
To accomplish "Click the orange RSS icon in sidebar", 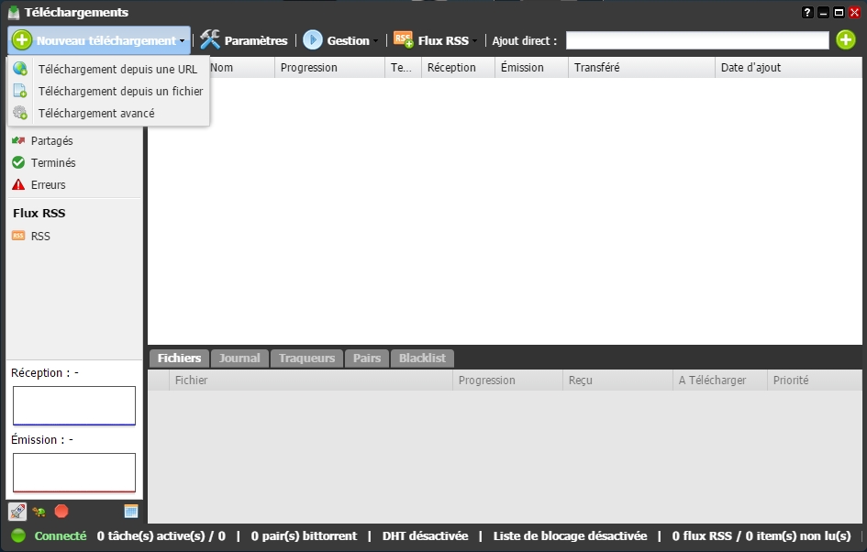I will (x=18, y=236).
